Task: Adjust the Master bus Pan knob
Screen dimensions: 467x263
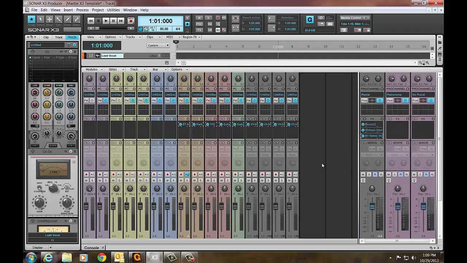Action: [372, 188]
